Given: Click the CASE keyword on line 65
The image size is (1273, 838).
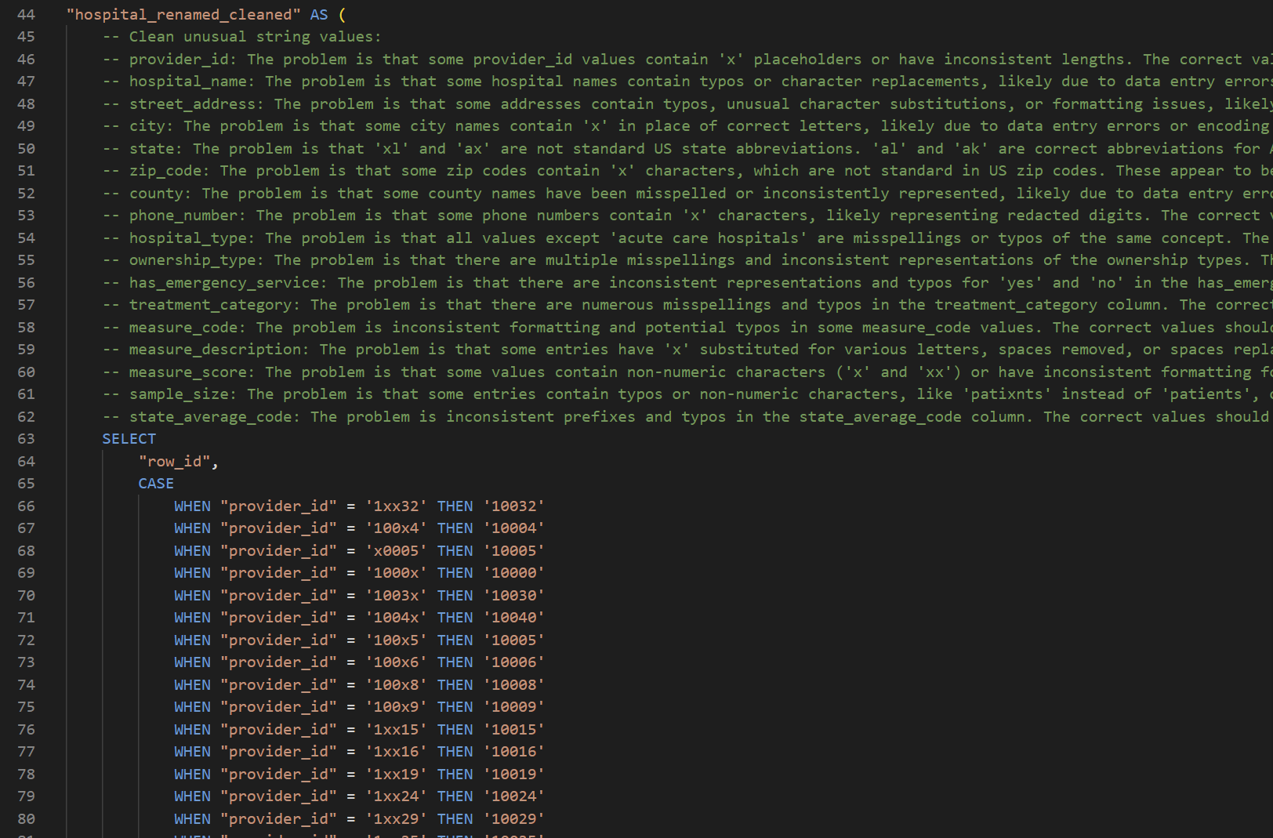Looking at the screenshot, I should [156, 484].
